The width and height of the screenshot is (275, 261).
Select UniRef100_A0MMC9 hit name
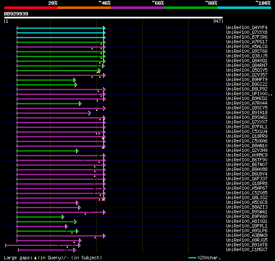(247, 155)
